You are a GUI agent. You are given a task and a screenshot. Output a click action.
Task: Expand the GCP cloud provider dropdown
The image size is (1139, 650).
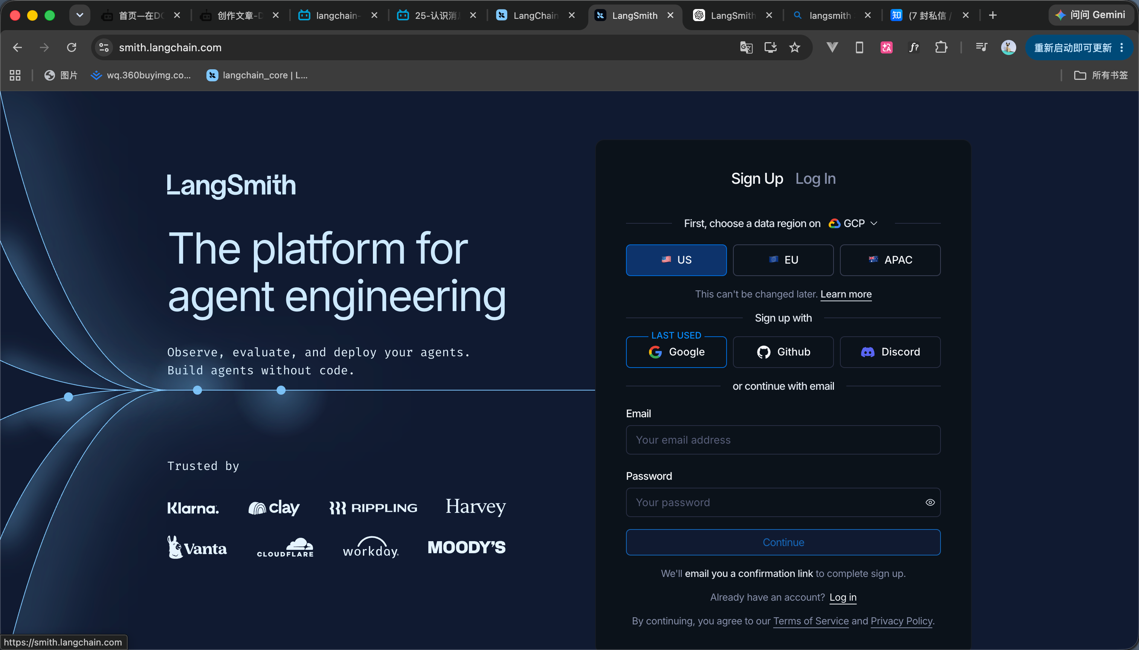click(x=853, y=223)
